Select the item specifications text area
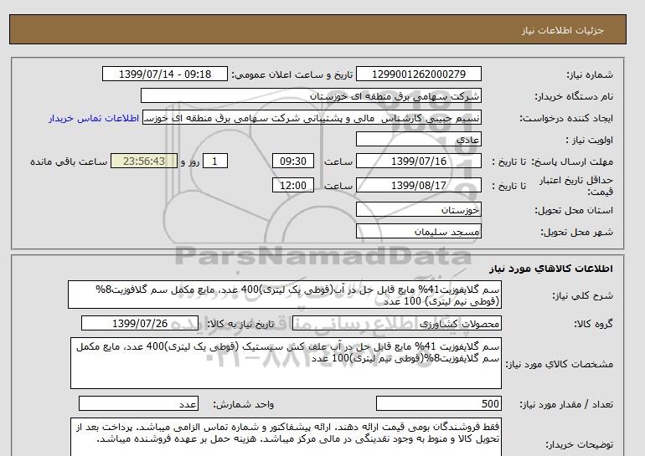Viewport: 645px width, 456px height. point(286,363)
